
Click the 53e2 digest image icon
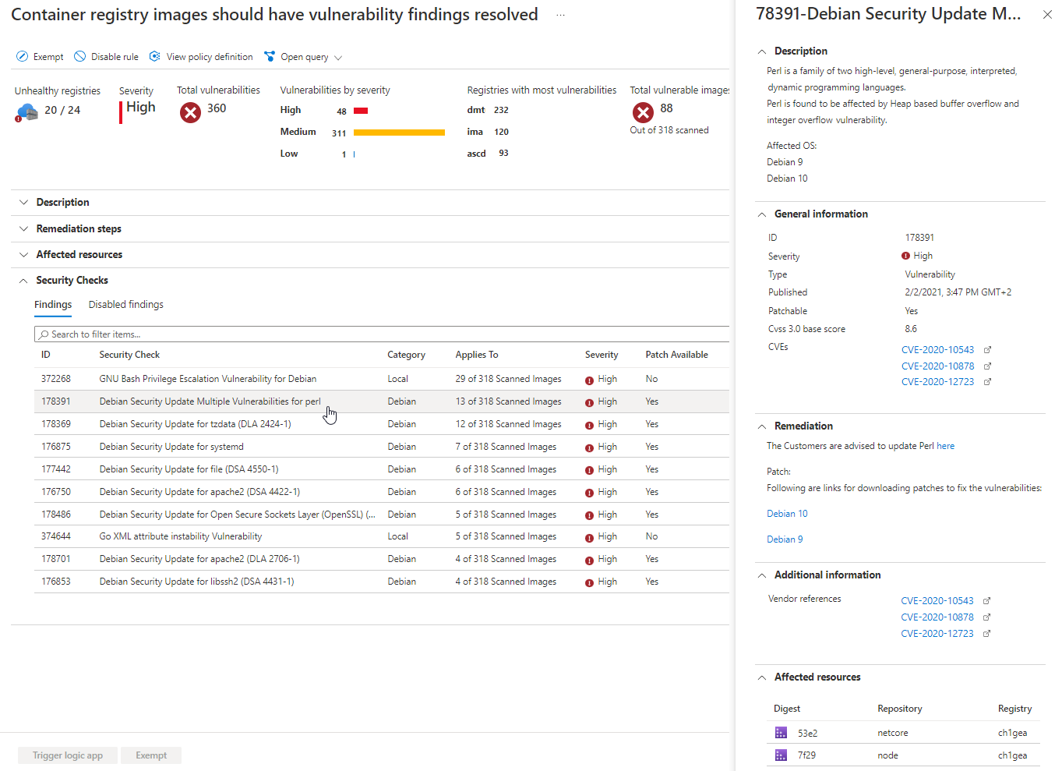(781, 733)
